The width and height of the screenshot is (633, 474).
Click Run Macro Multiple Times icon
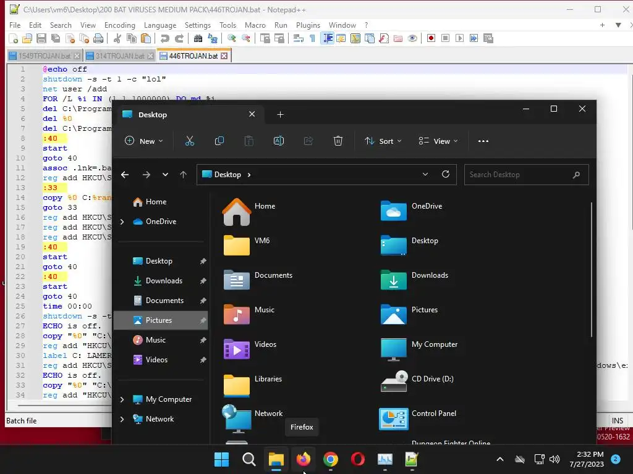tap(474, 38)
